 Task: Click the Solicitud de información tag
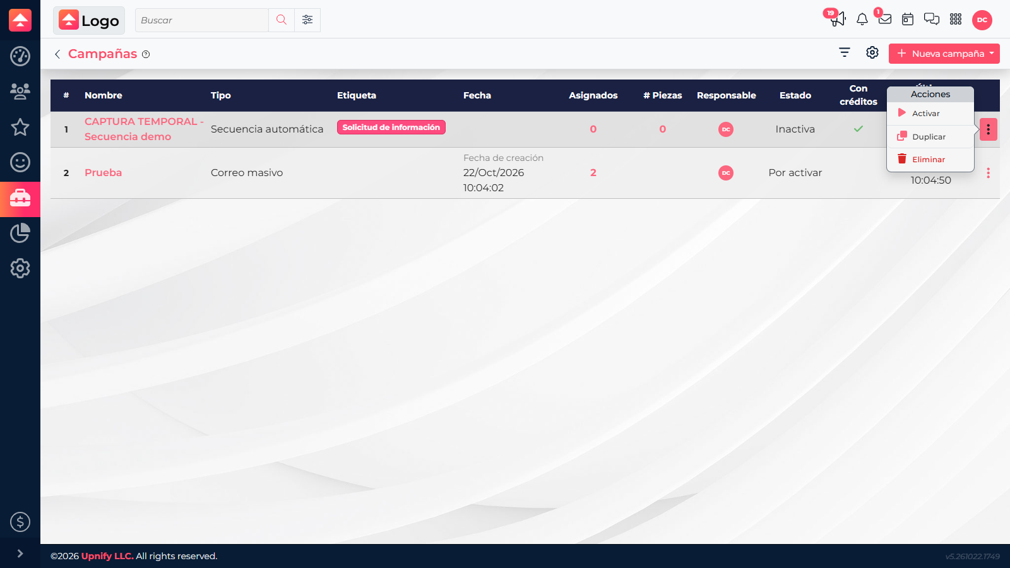click(391, 127)
